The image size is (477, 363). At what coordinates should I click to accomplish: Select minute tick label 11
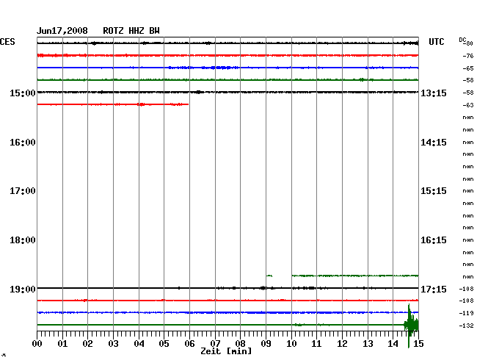316,344
